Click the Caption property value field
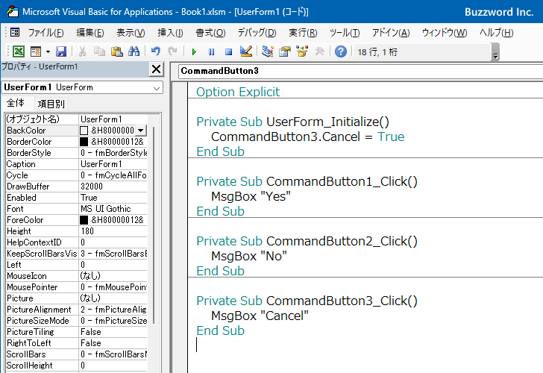 coord(112,164)
